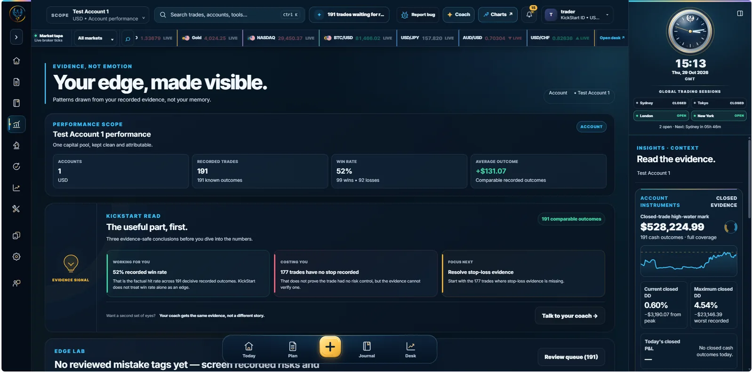This screenshot has width=753, height=373.
Task: Click the yellow plus add button
Action: click(x=330, y=347)
